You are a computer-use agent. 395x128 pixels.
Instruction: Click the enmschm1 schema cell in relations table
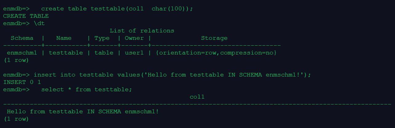22,53
